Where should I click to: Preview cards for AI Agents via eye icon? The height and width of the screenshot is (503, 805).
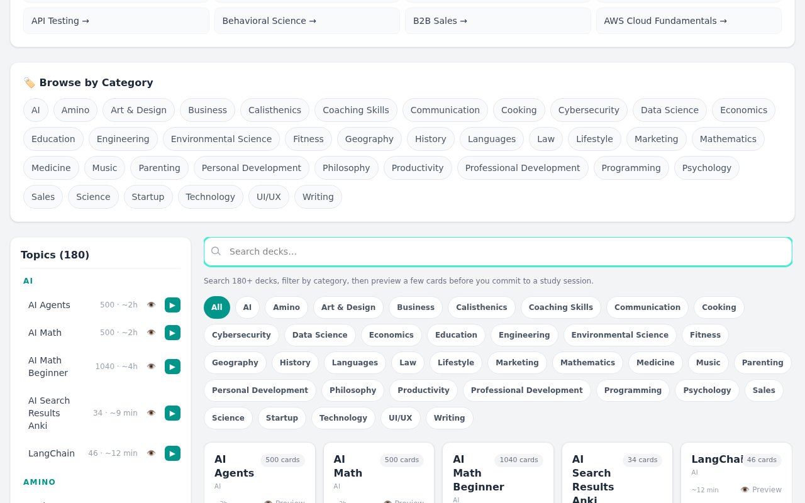(151, 305)
